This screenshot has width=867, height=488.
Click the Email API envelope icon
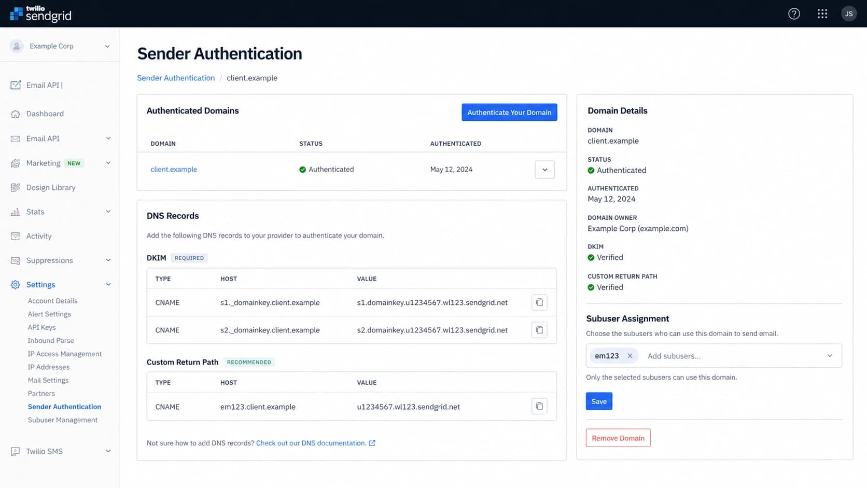click(16, 139)
